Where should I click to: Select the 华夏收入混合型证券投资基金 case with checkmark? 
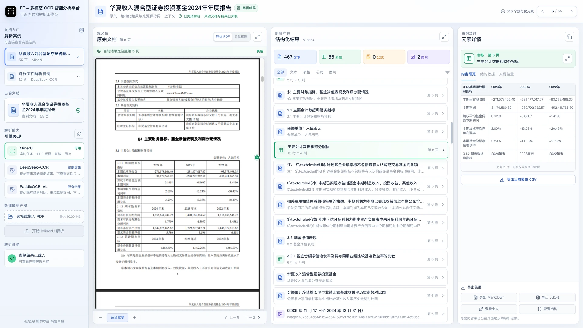pyautogui.click(x=44, y=56)
